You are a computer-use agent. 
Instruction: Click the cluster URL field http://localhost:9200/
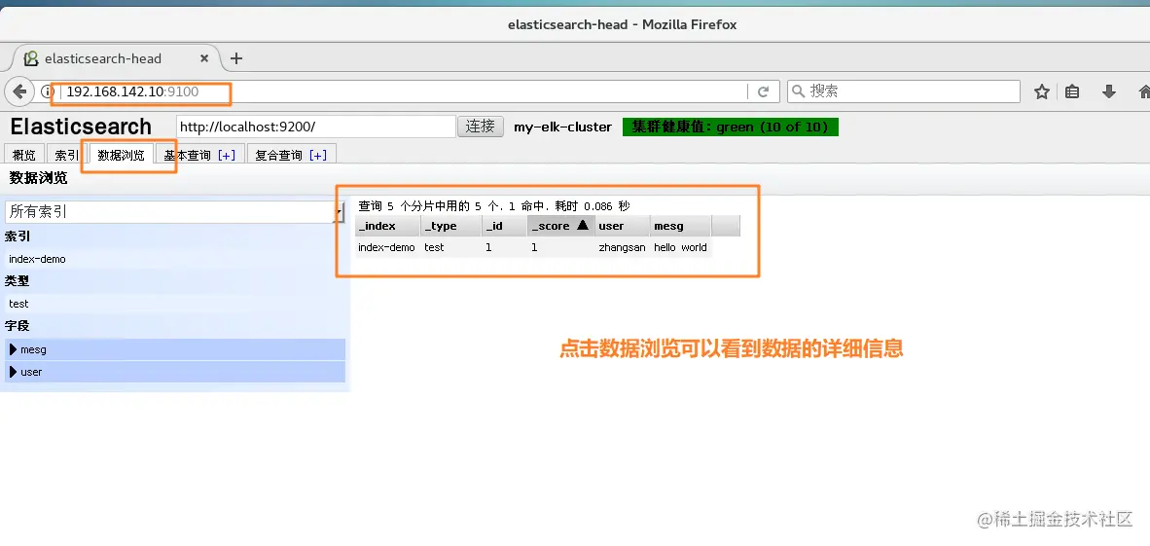[316, 127]
